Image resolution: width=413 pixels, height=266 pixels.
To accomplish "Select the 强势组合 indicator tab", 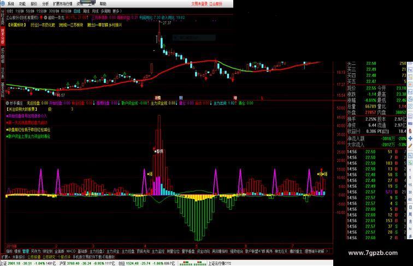I will 236,251.
